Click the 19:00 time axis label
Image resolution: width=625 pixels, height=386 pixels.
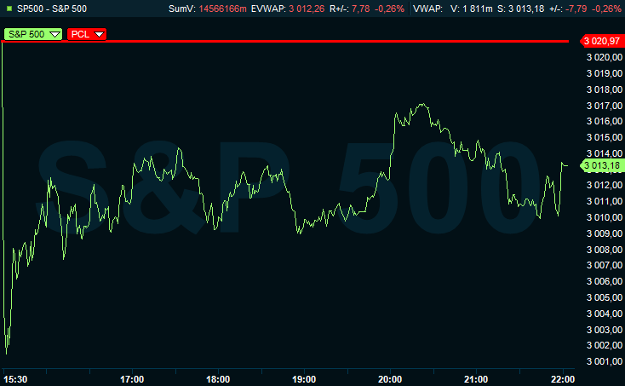point(304,379)
